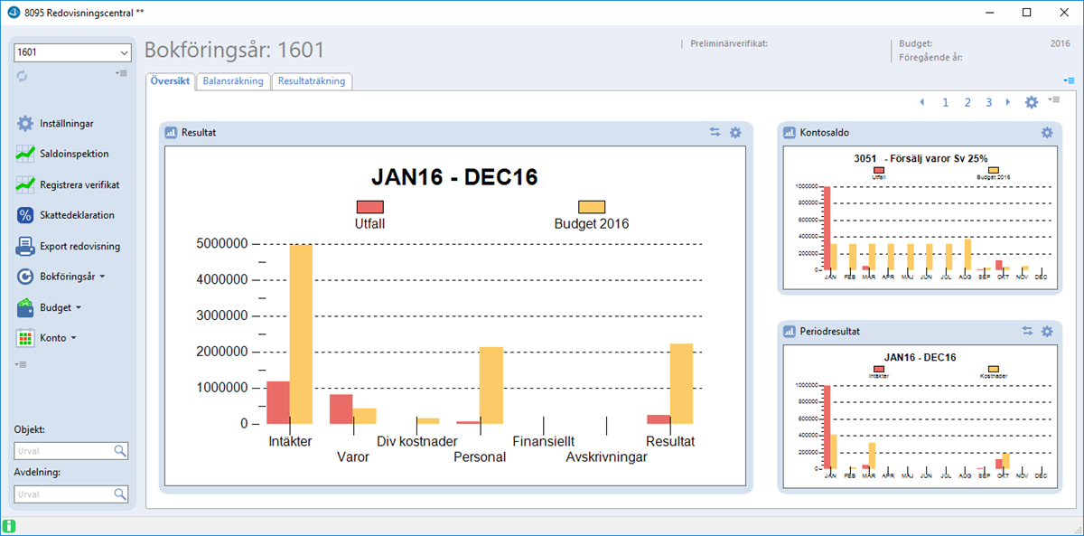1084x536 pixels.
Task: Click the '2016' budget year value in the header
Action: click(x=1061, y=43)
